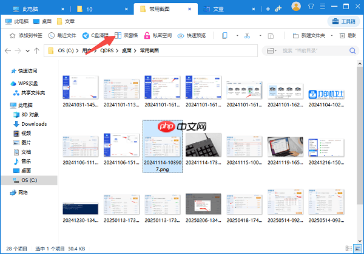Switch to details list view icon
Screen dimensions: 364x254
tap(349, 249)
